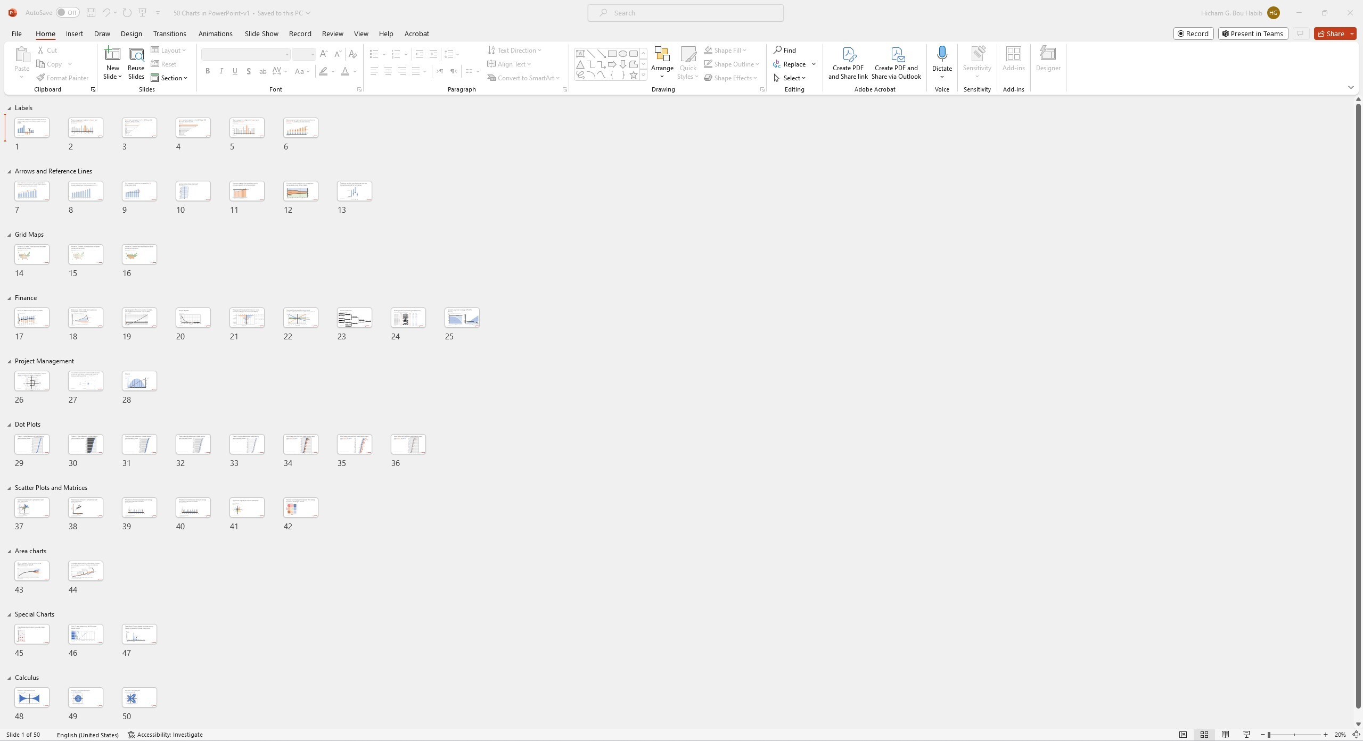Open the Slide Show tab

pyautogui.click(x=261, y=34)
